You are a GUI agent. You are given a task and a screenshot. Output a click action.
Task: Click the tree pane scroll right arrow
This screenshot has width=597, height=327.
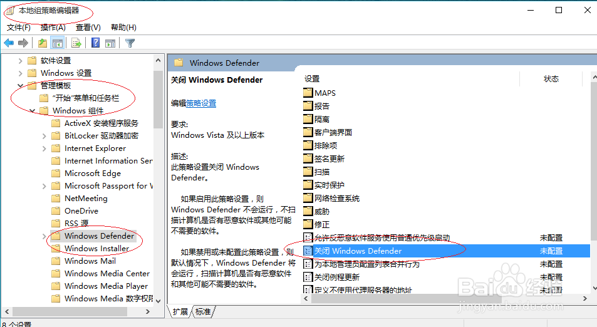click(x=148, y=312)
